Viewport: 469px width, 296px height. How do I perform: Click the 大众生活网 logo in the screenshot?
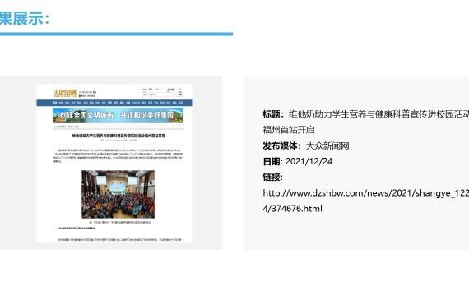pyautogui.click(x=65, y=93)
